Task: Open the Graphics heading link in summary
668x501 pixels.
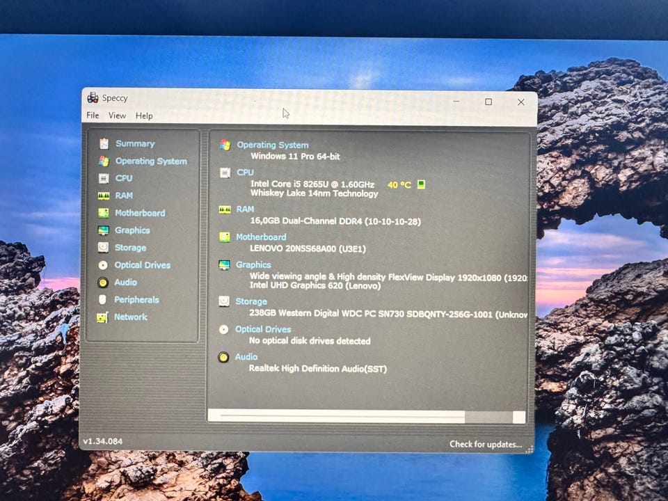Action: coord(253,264)
